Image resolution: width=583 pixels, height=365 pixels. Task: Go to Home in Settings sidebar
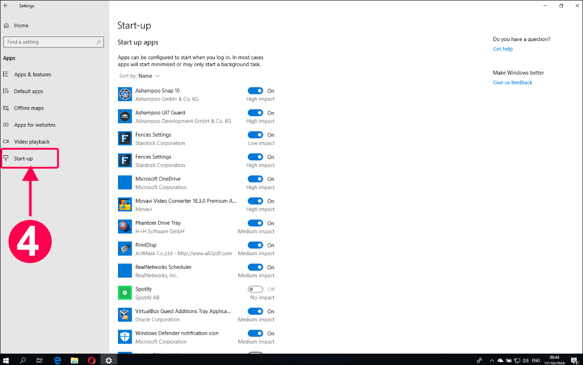21,26
